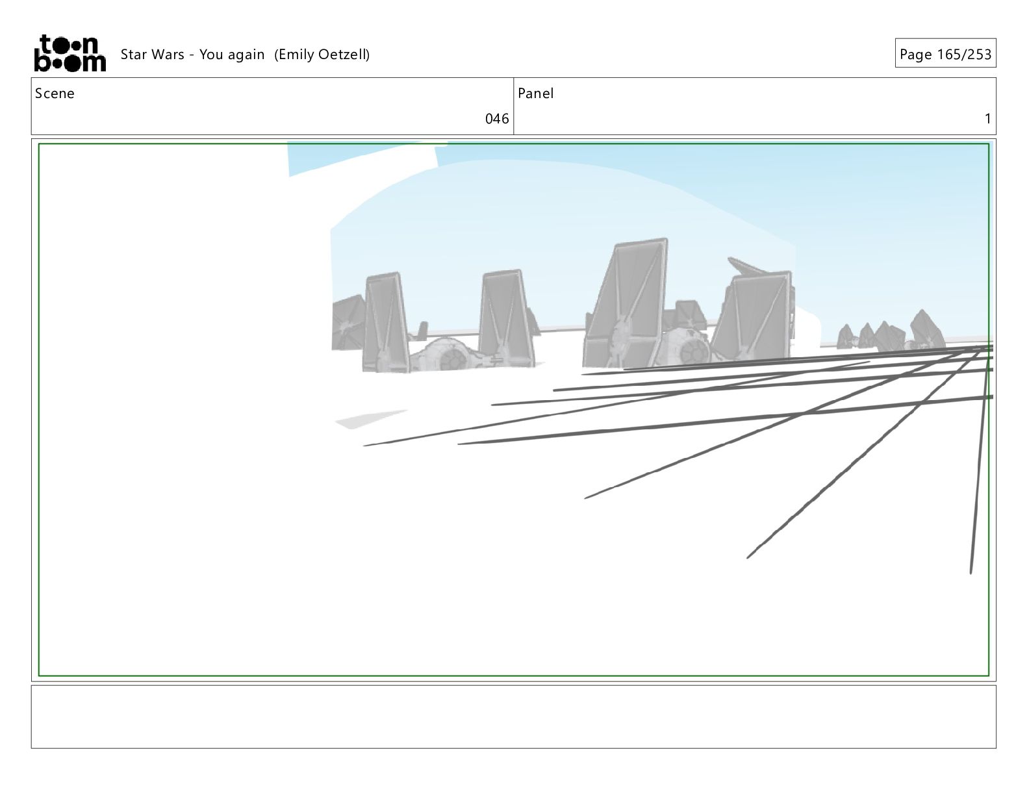Click scene number '046'
1029x795 pixels.
497,119
